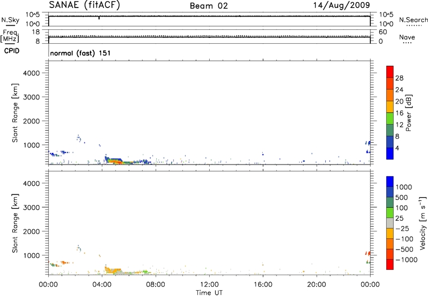Image resolution: width=428 pixels, height=296 pixels.
Task: Click the "20:00" time tick label
Action: tap(316, 285)
